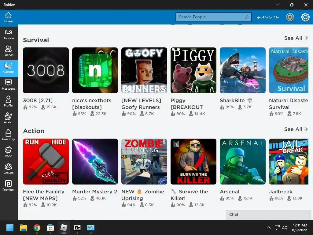Open the volume control icon

pyautogui.click(x=285, y=228)
